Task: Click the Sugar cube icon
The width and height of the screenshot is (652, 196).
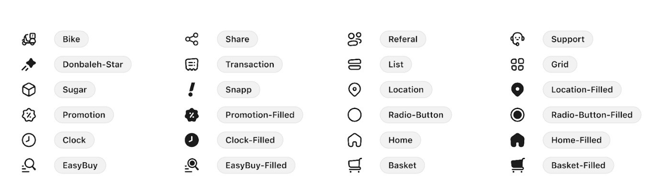Action: click(x=29, y=89)
